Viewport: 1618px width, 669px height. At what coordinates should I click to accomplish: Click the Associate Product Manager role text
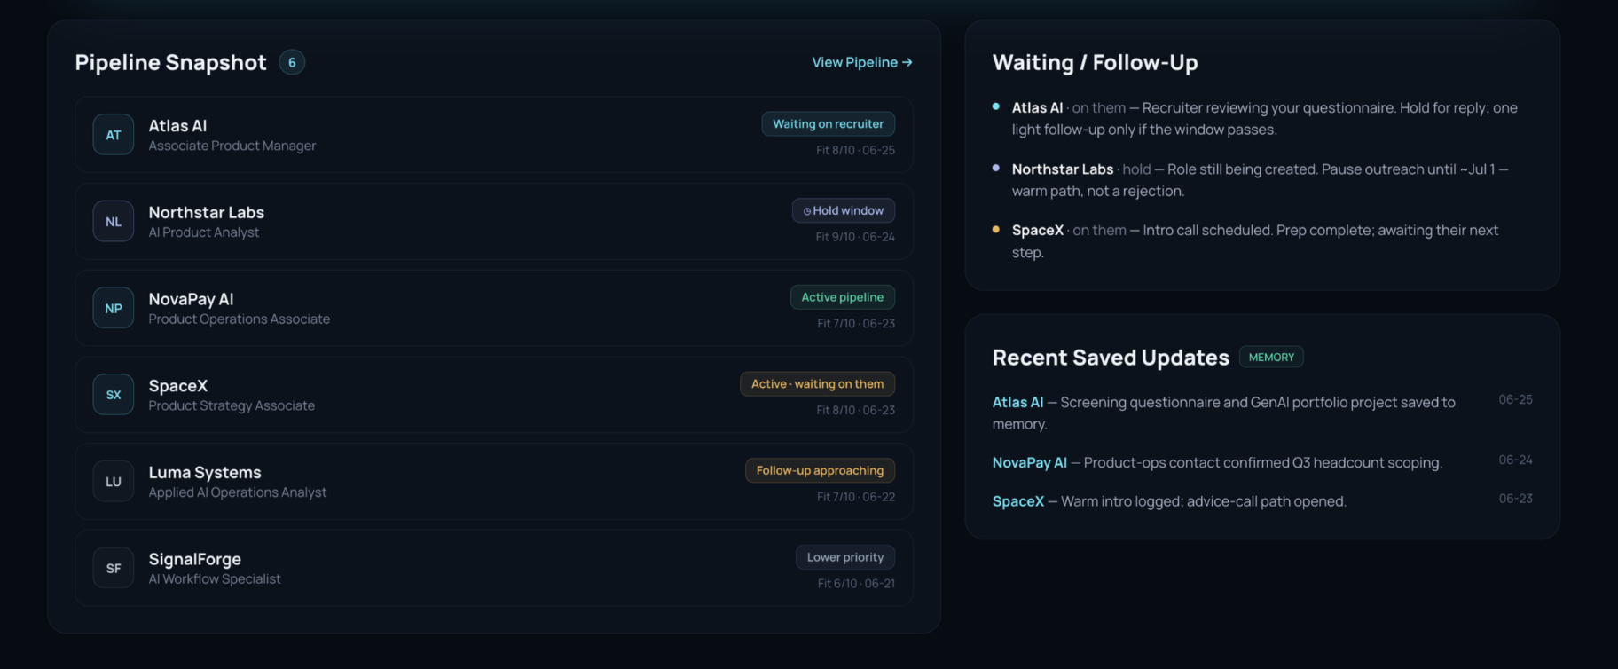click(x=232, y=146)
